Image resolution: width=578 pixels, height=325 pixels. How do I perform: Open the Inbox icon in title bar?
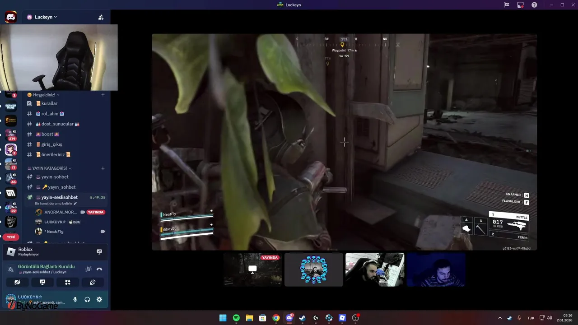(x=521, y=5)
